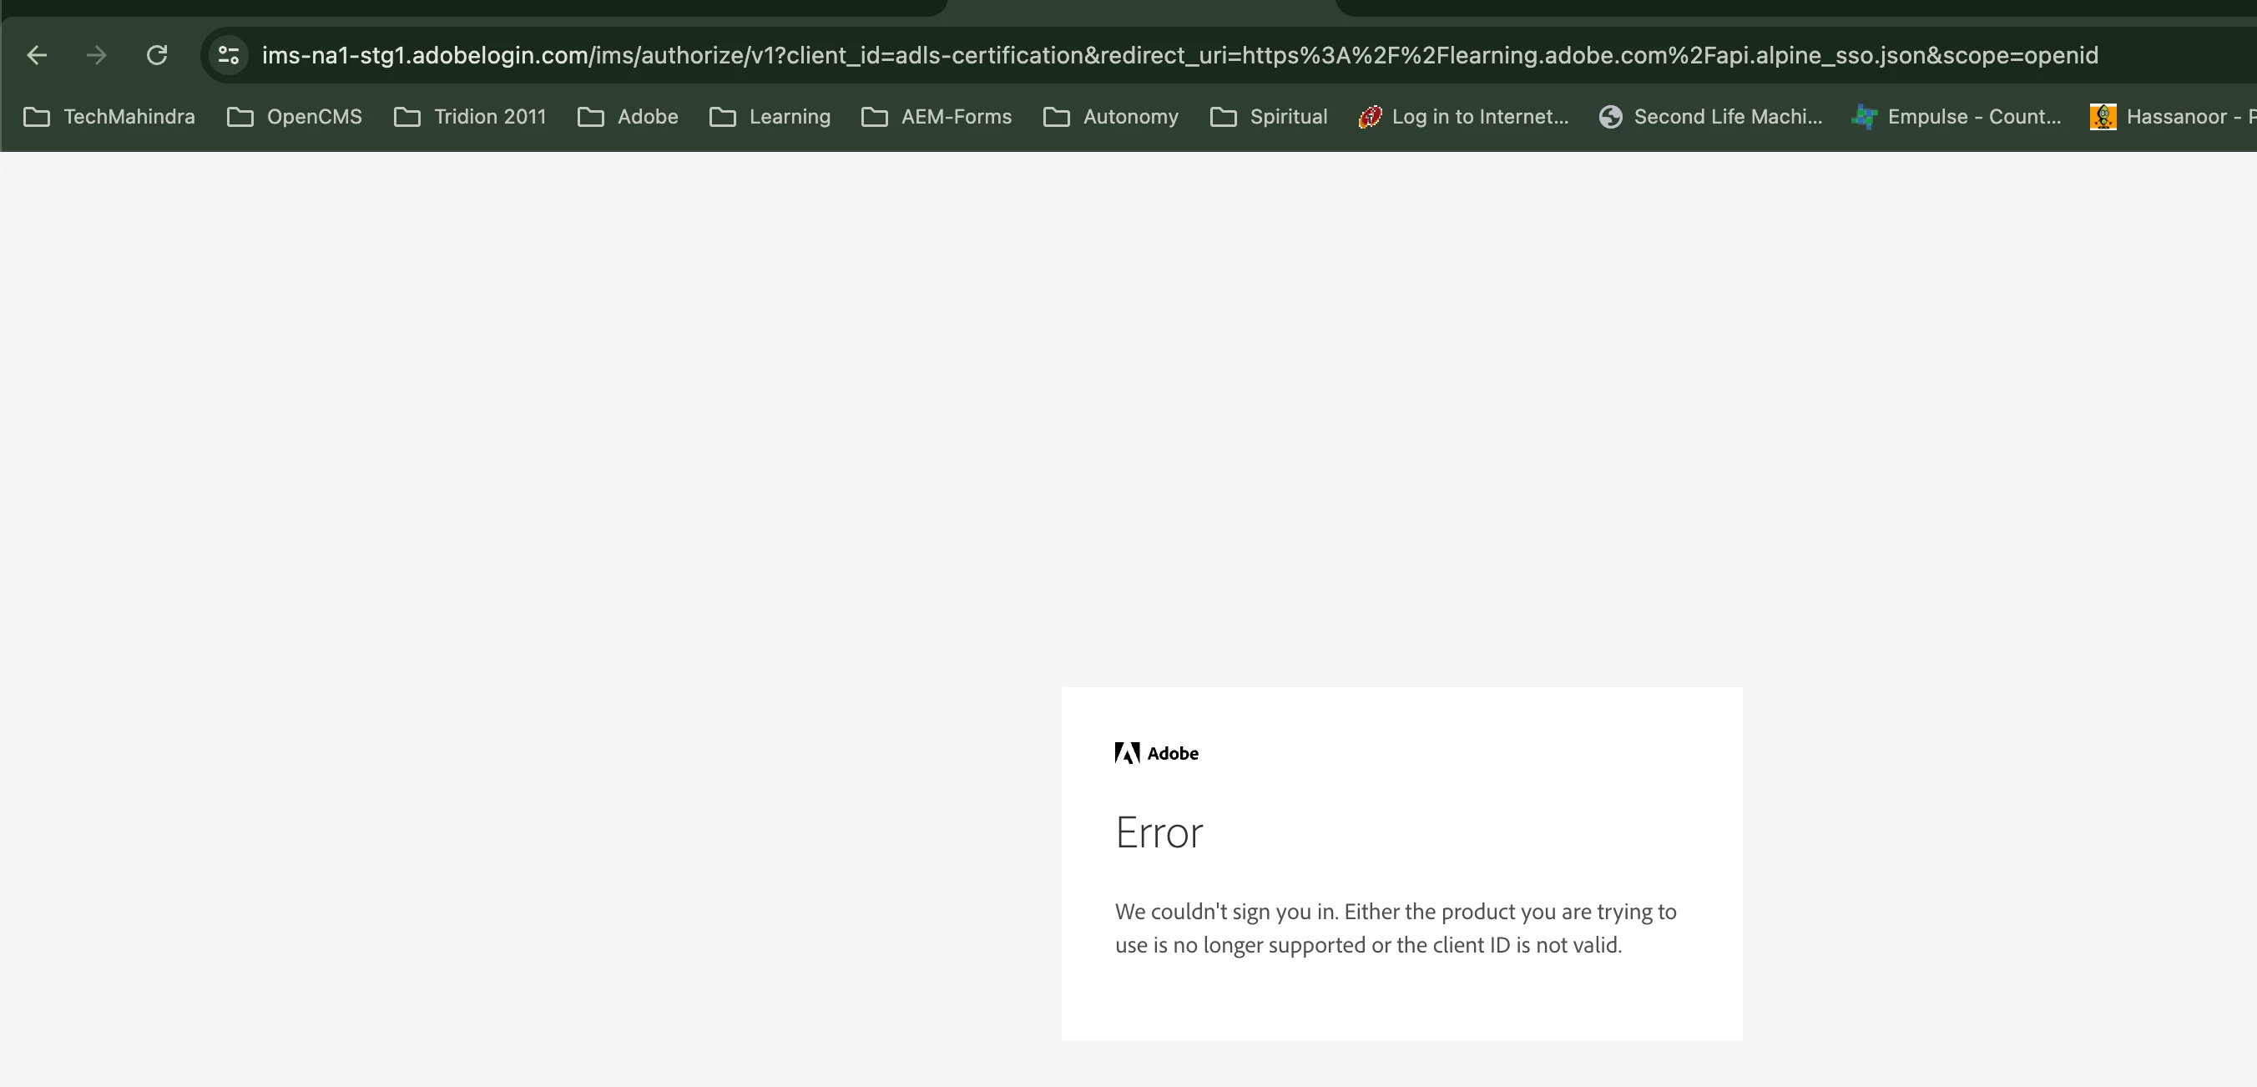
Task: Open the Spiritual bookmarks folder
Action: 1269,117
